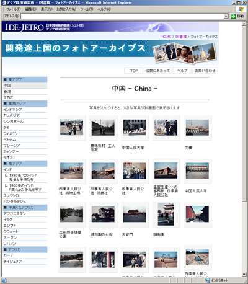The image size is (248, 284).
Task: Click the Internet Explorer title bar icon
Action: 4,2
